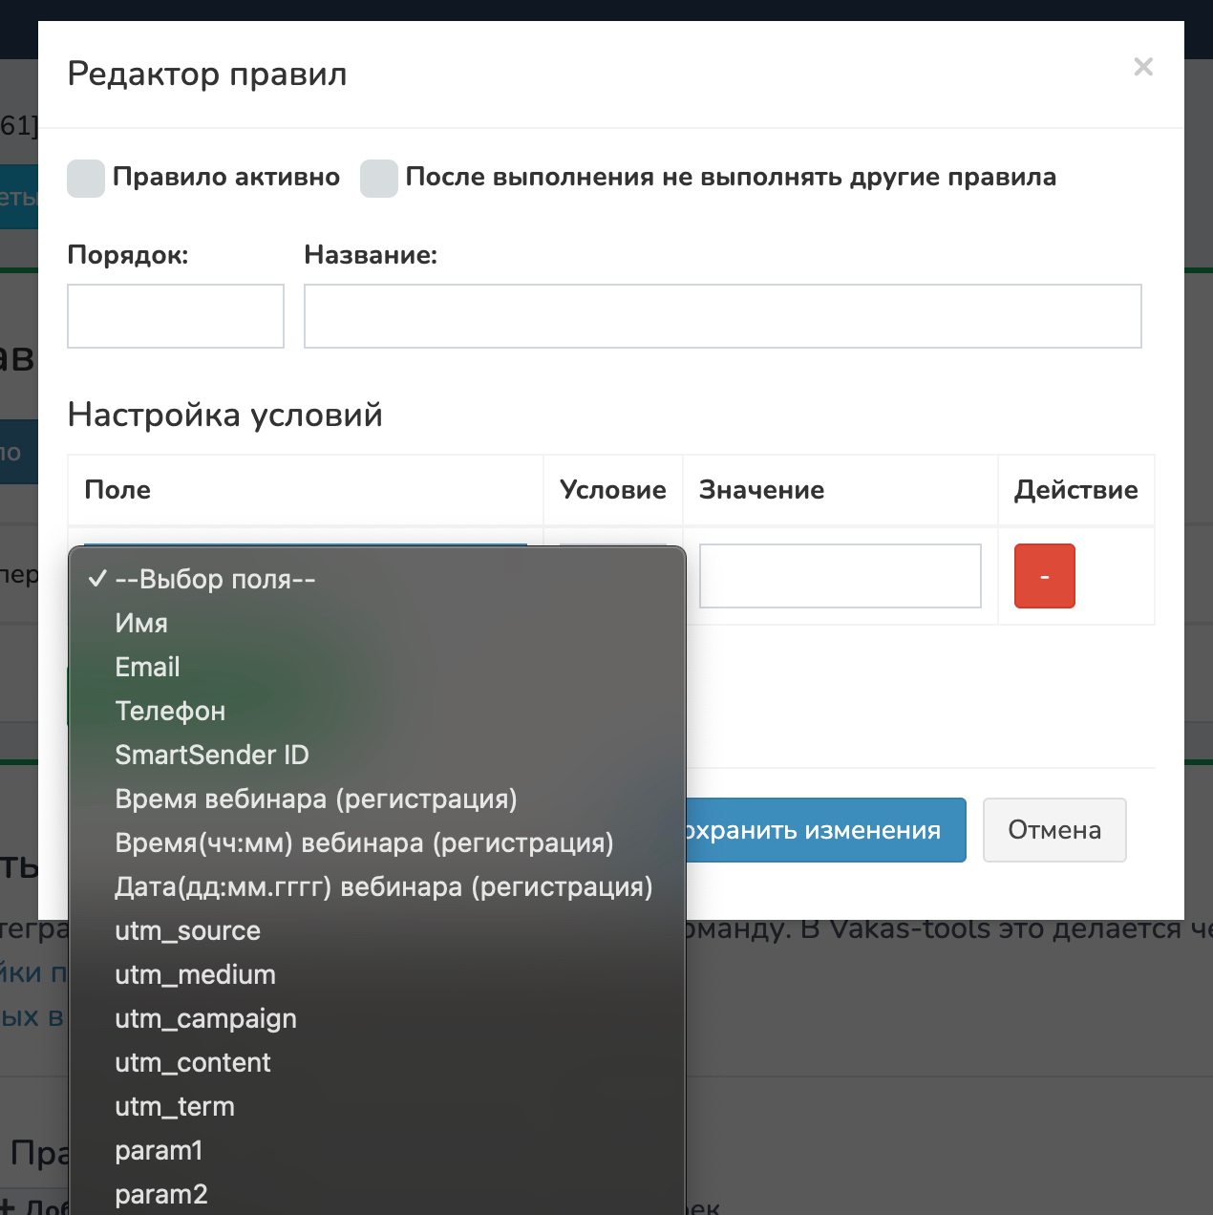Enable the 'Правило активно' checkbox
This screenshot has width=1213, height=1215.
[86, 179]
